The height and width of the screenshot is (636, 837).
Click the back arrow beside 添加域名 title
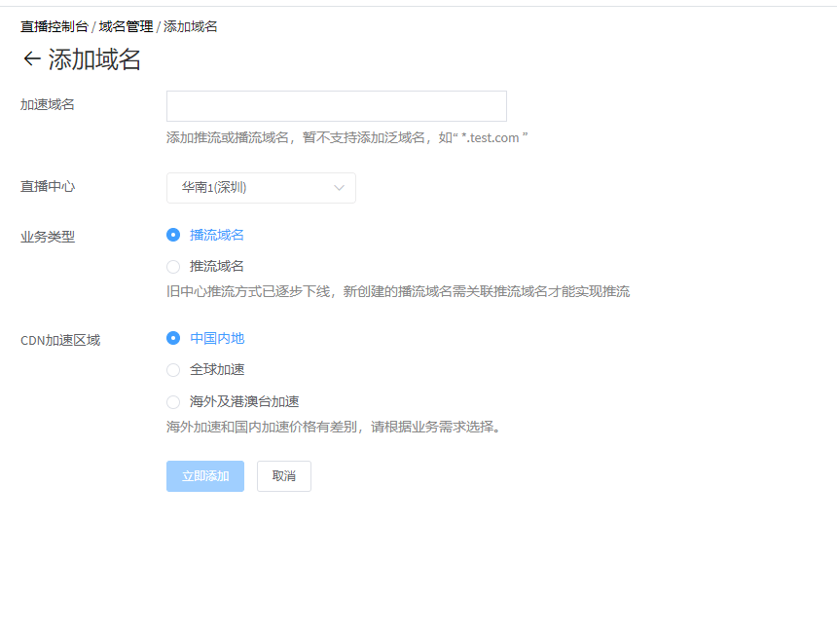[x=31, y=59]
